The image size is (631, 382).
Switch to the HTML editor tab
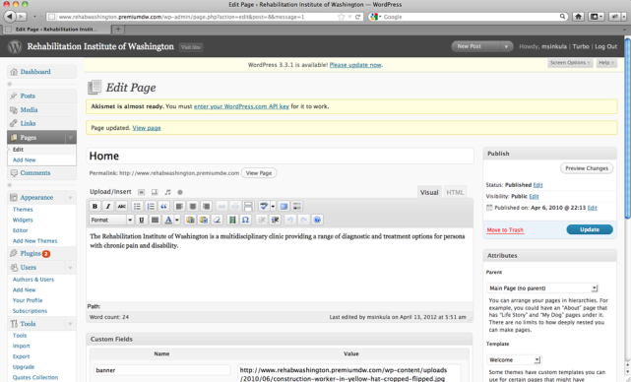click(455, 192)
